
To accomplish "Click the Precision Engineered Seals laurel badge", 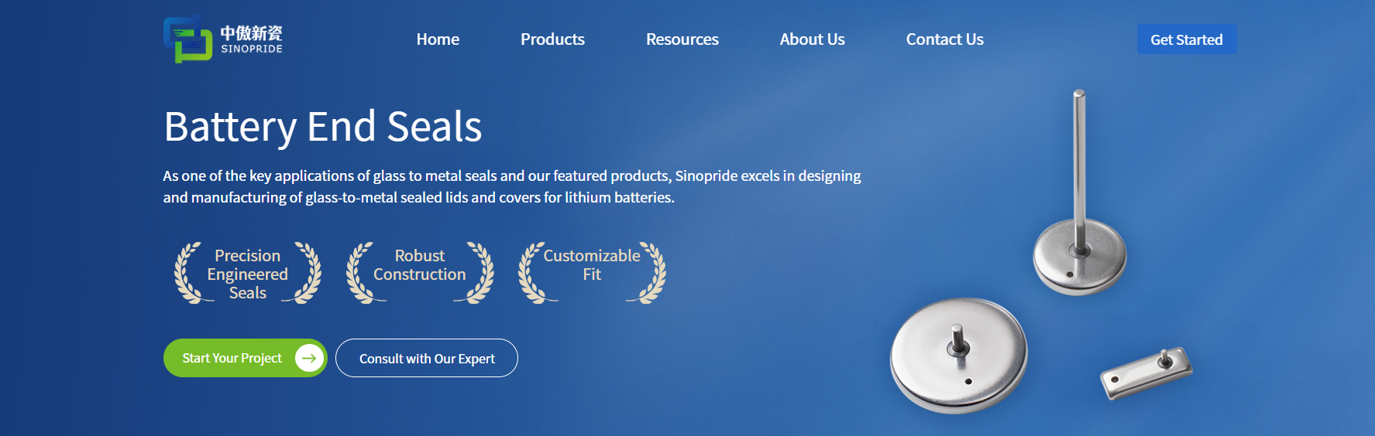I will click(247, 274).
